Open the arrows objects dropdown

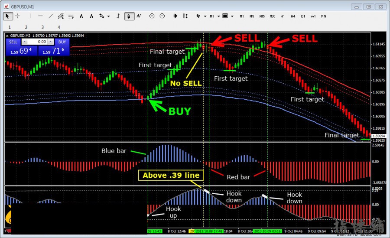pos(108,16)
